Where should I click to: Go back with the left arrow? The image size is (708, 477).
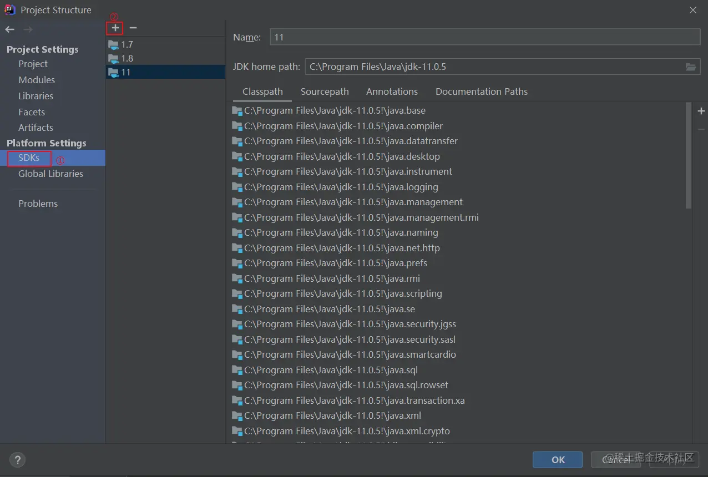[10, 29]
